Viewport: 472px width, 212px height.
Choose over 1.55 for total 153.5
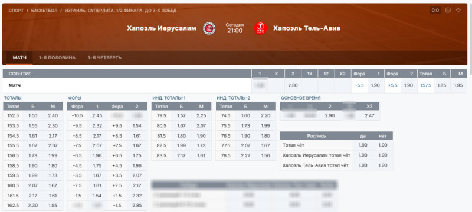(x=33, y=126)
